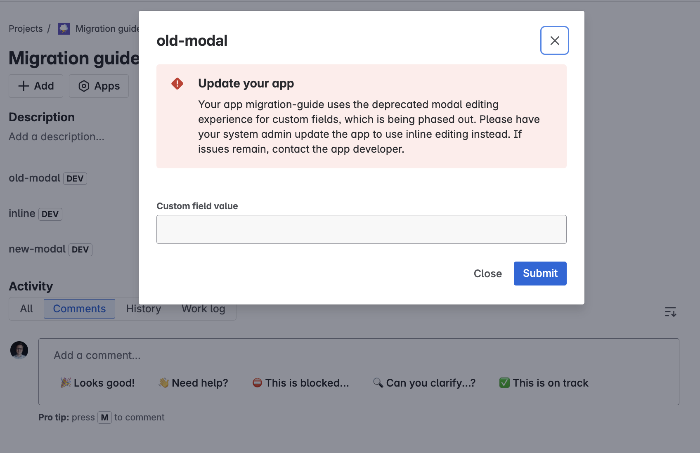Click the Add button with plus icon
This screenshot has width=700, height=453.
click(x=36, y=86)
